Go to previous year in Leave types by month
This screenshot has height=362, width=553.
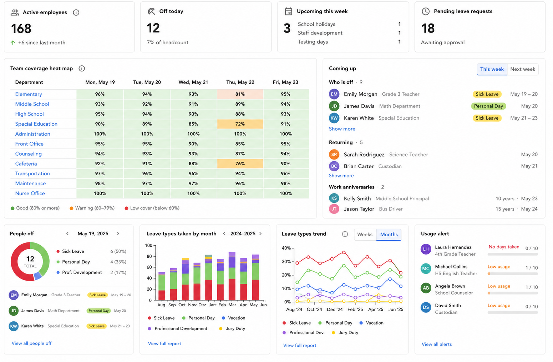point(224,233)
